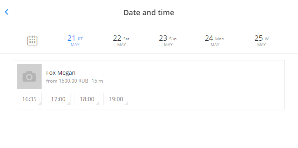The height and width of the screenshot is (148, 298).
Task: Select the 21 May date tab
Action: tap(75, 41)
